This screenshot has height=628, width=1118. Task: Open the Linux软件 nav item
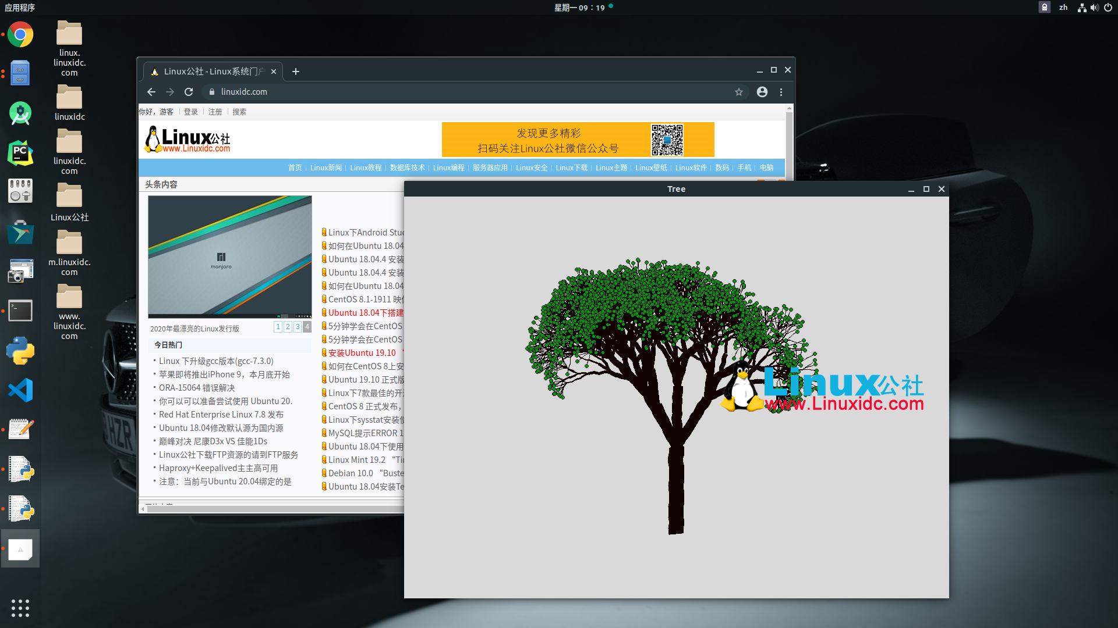(691, 167)
